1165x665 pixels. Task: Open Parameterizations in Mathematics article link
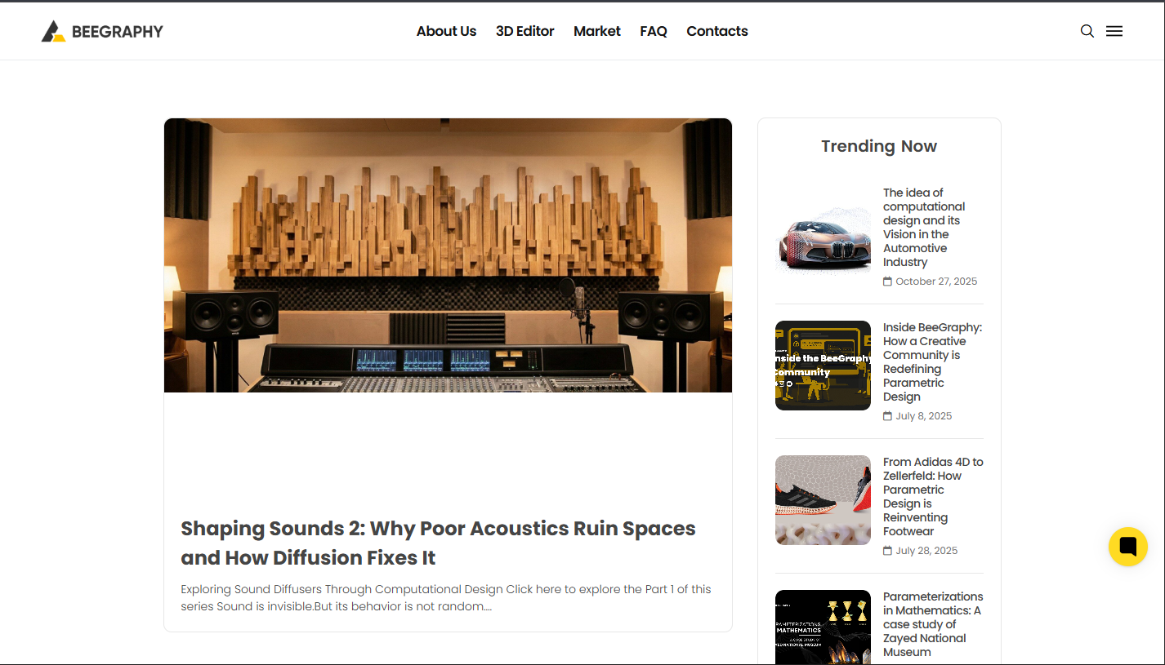(x=933, y=624)
